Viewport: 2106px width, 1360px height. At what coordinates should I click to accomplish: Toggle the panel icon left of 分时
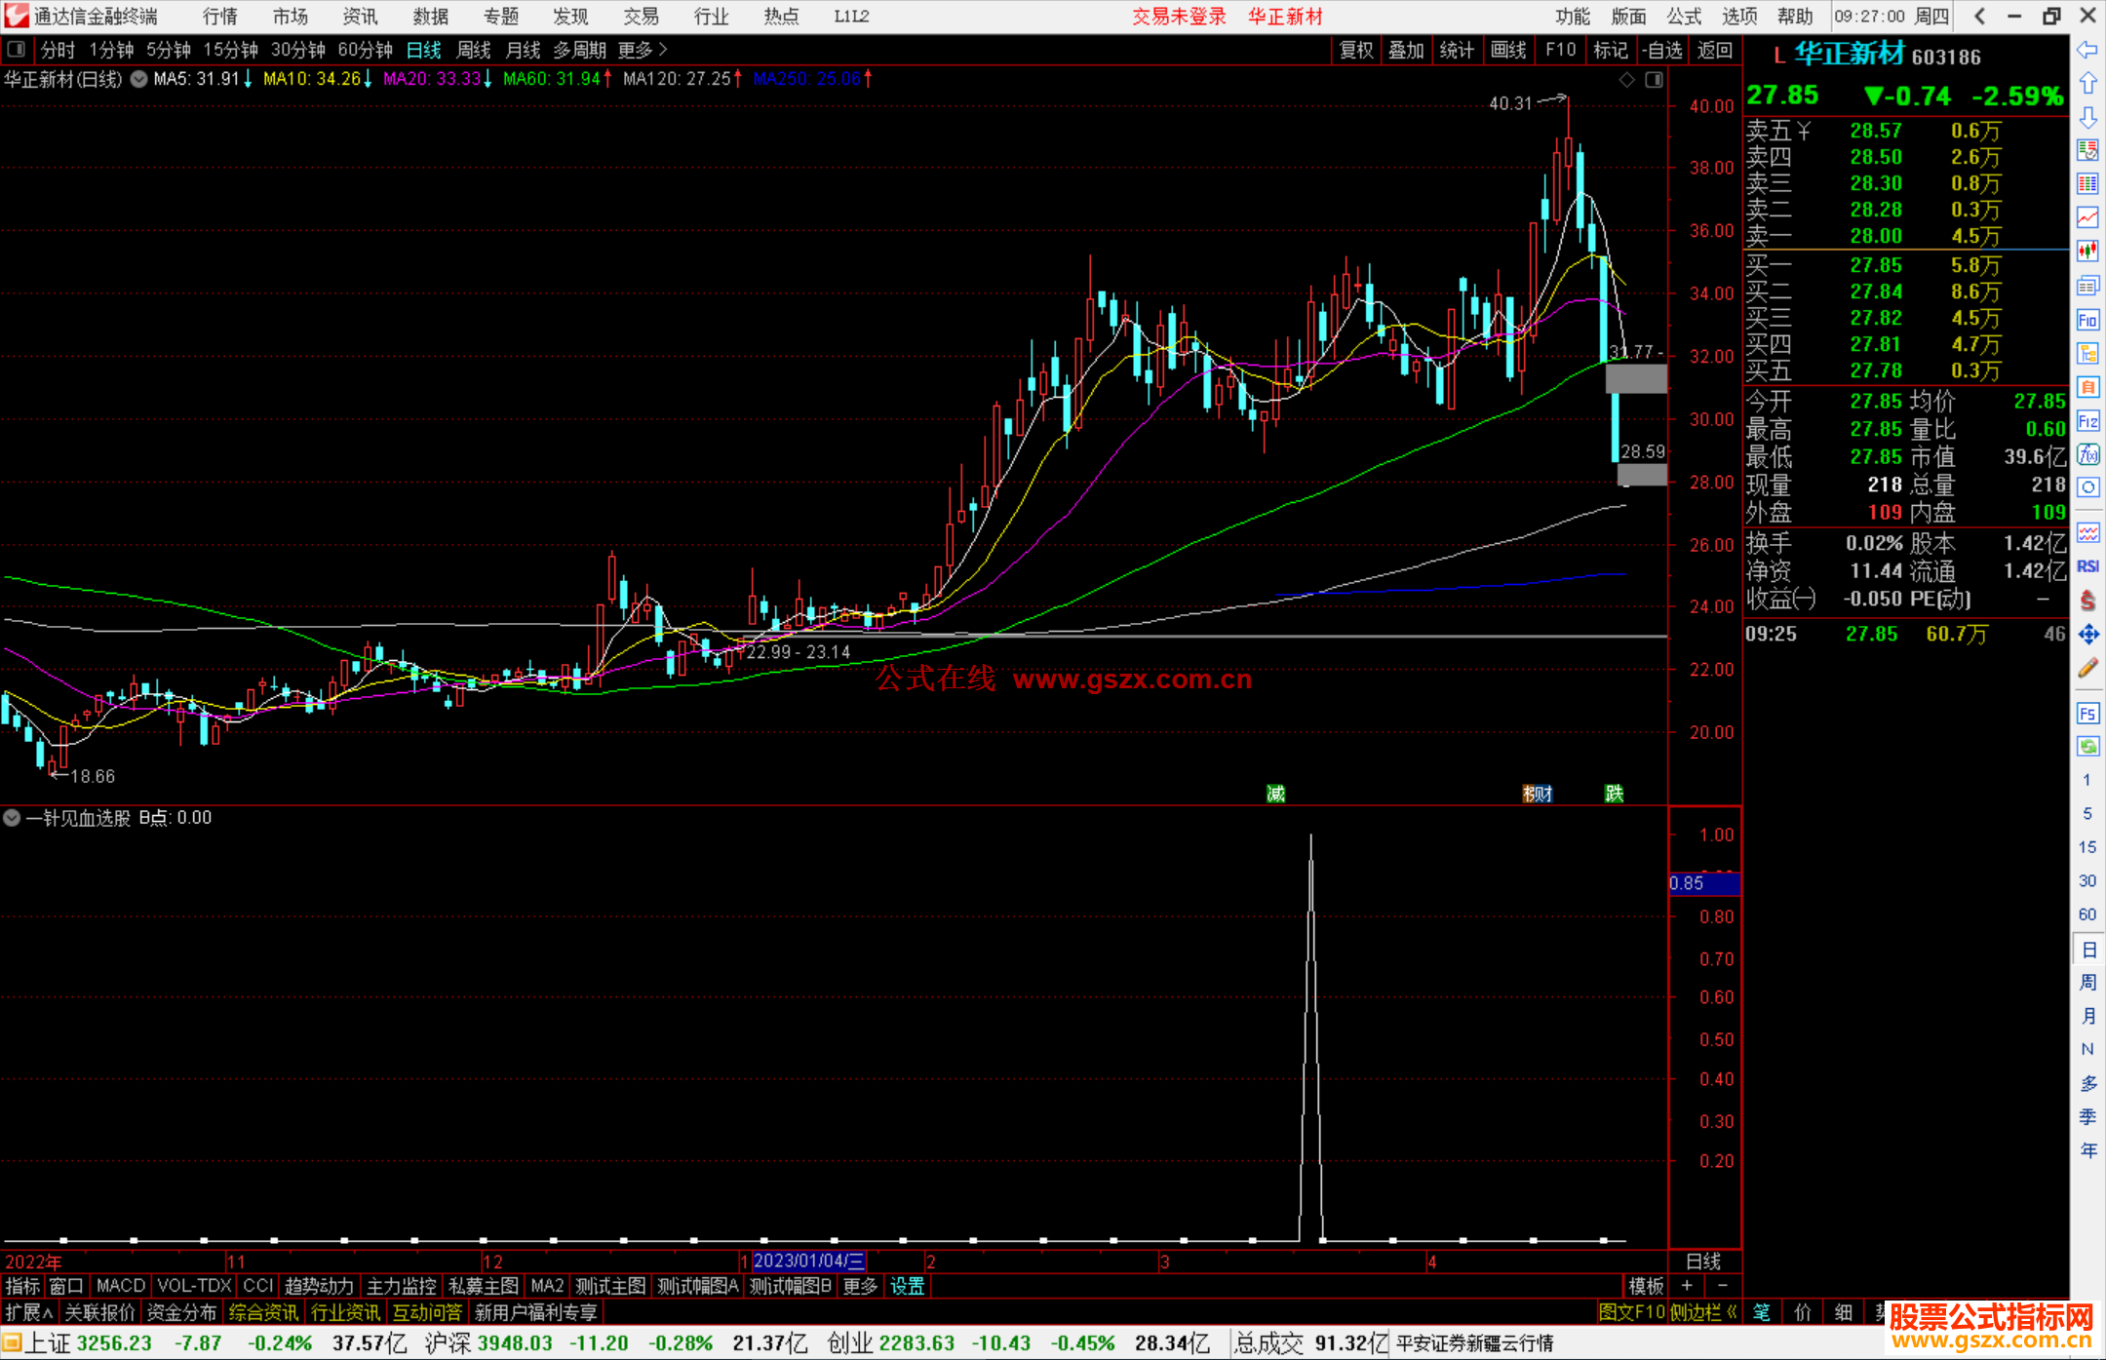17,49
